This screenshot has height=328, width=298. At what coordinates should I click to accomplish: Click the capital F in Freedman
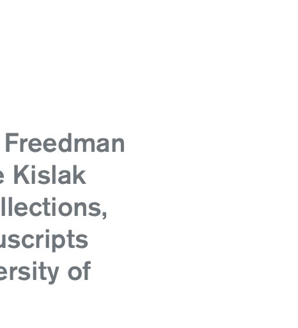point(12,142)
